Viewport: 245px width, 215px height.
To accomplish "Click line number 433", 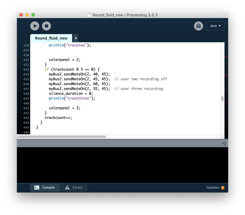I will point(26,70).
